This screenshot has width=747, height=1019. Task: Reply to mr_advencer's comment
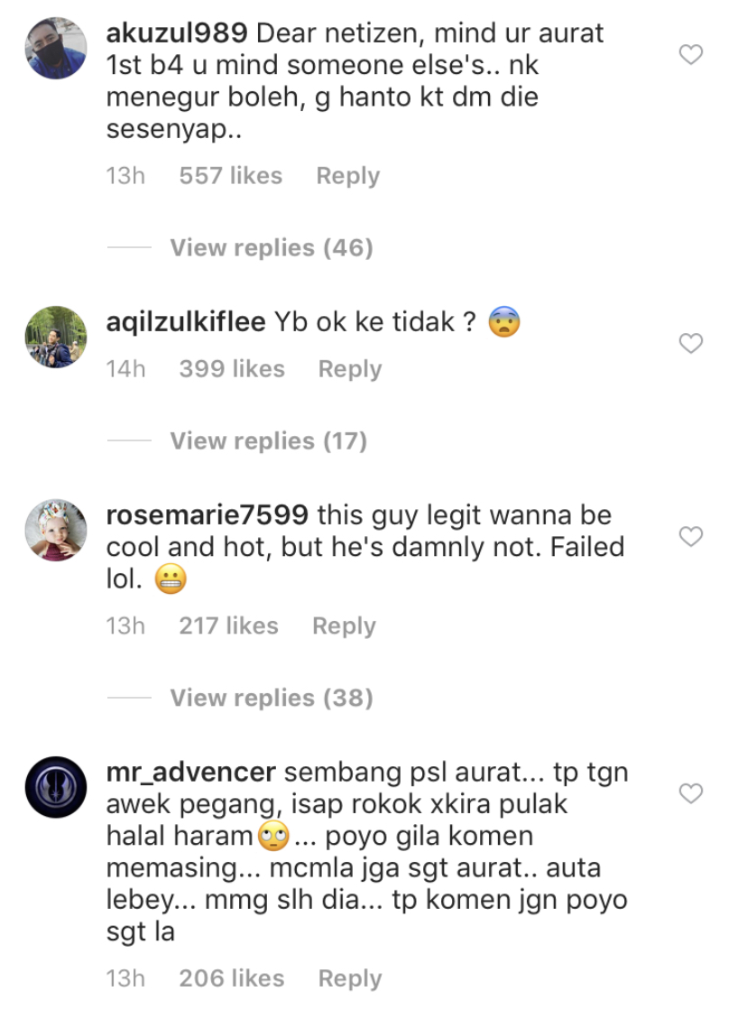point(350,978)
